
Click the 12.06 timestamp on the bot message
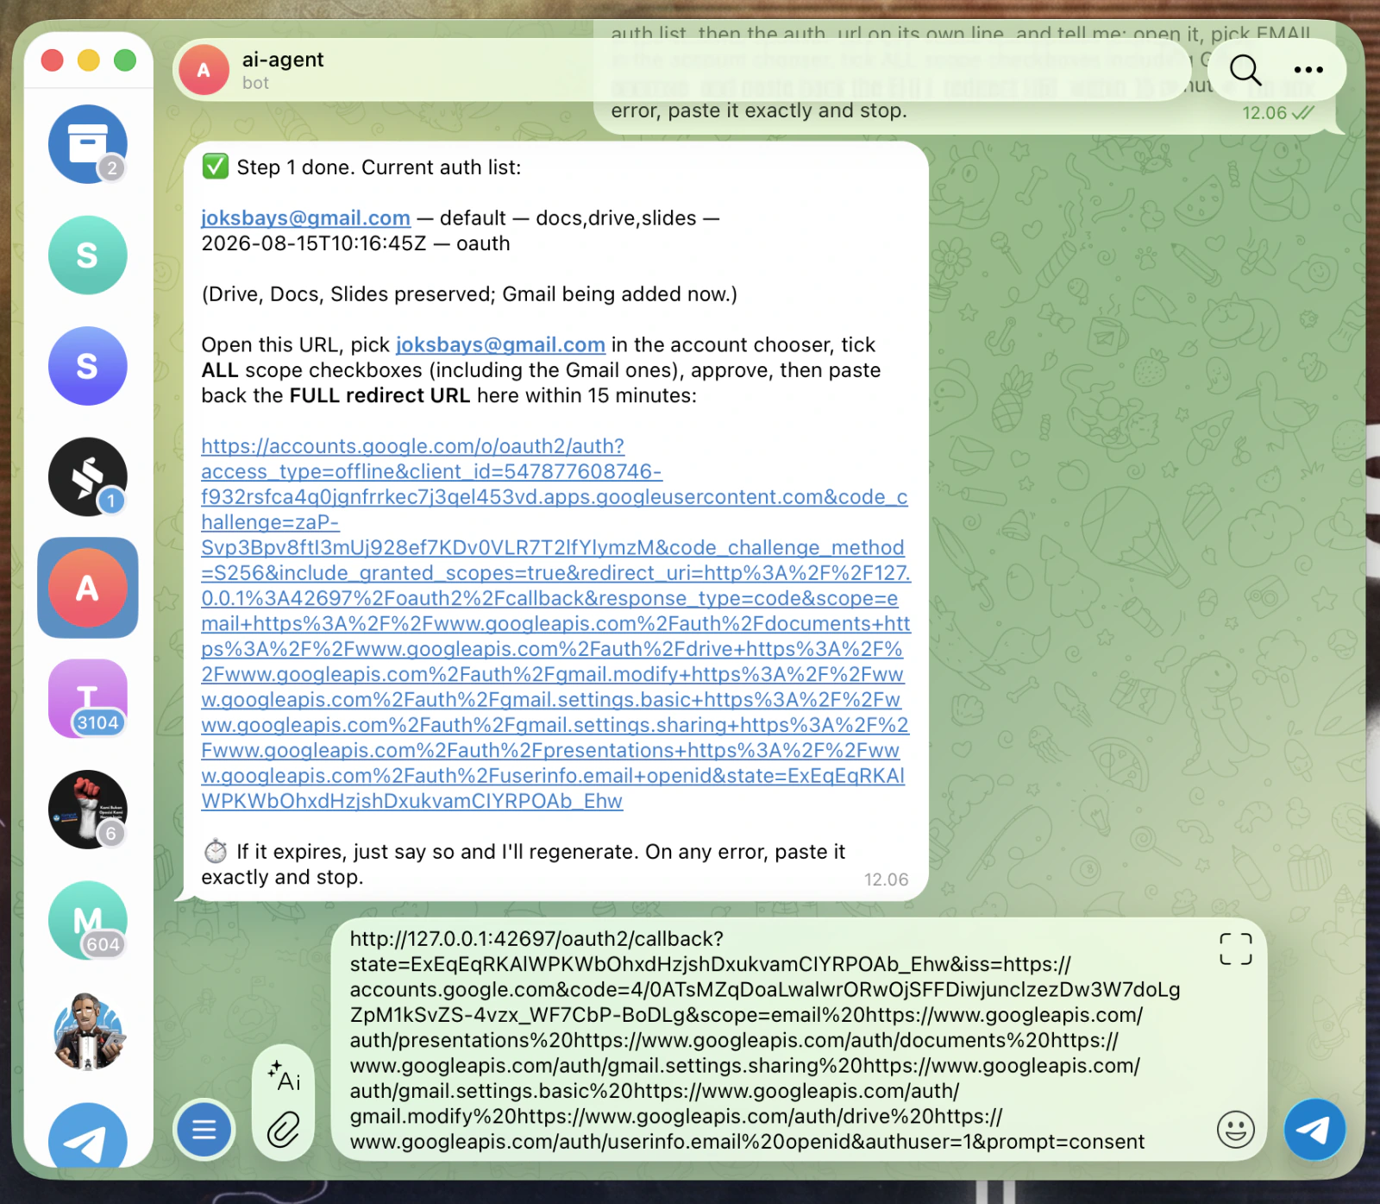click(886, 879)
